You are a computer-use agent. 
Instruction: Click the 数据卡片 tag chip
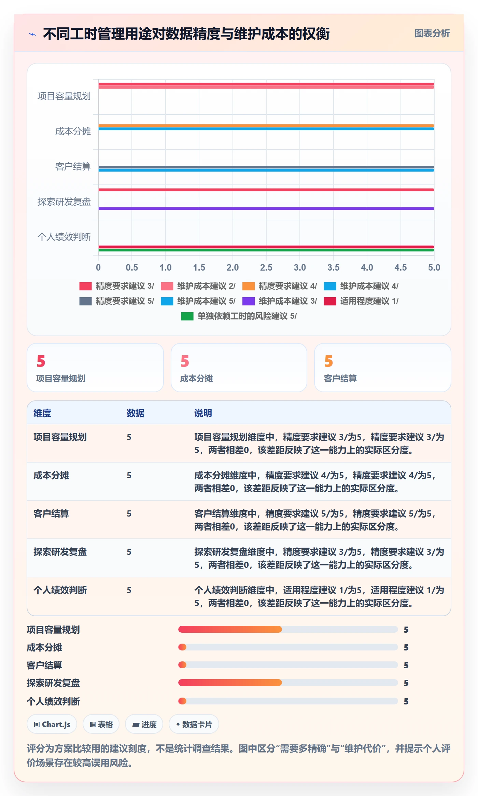tap(194, 724)
